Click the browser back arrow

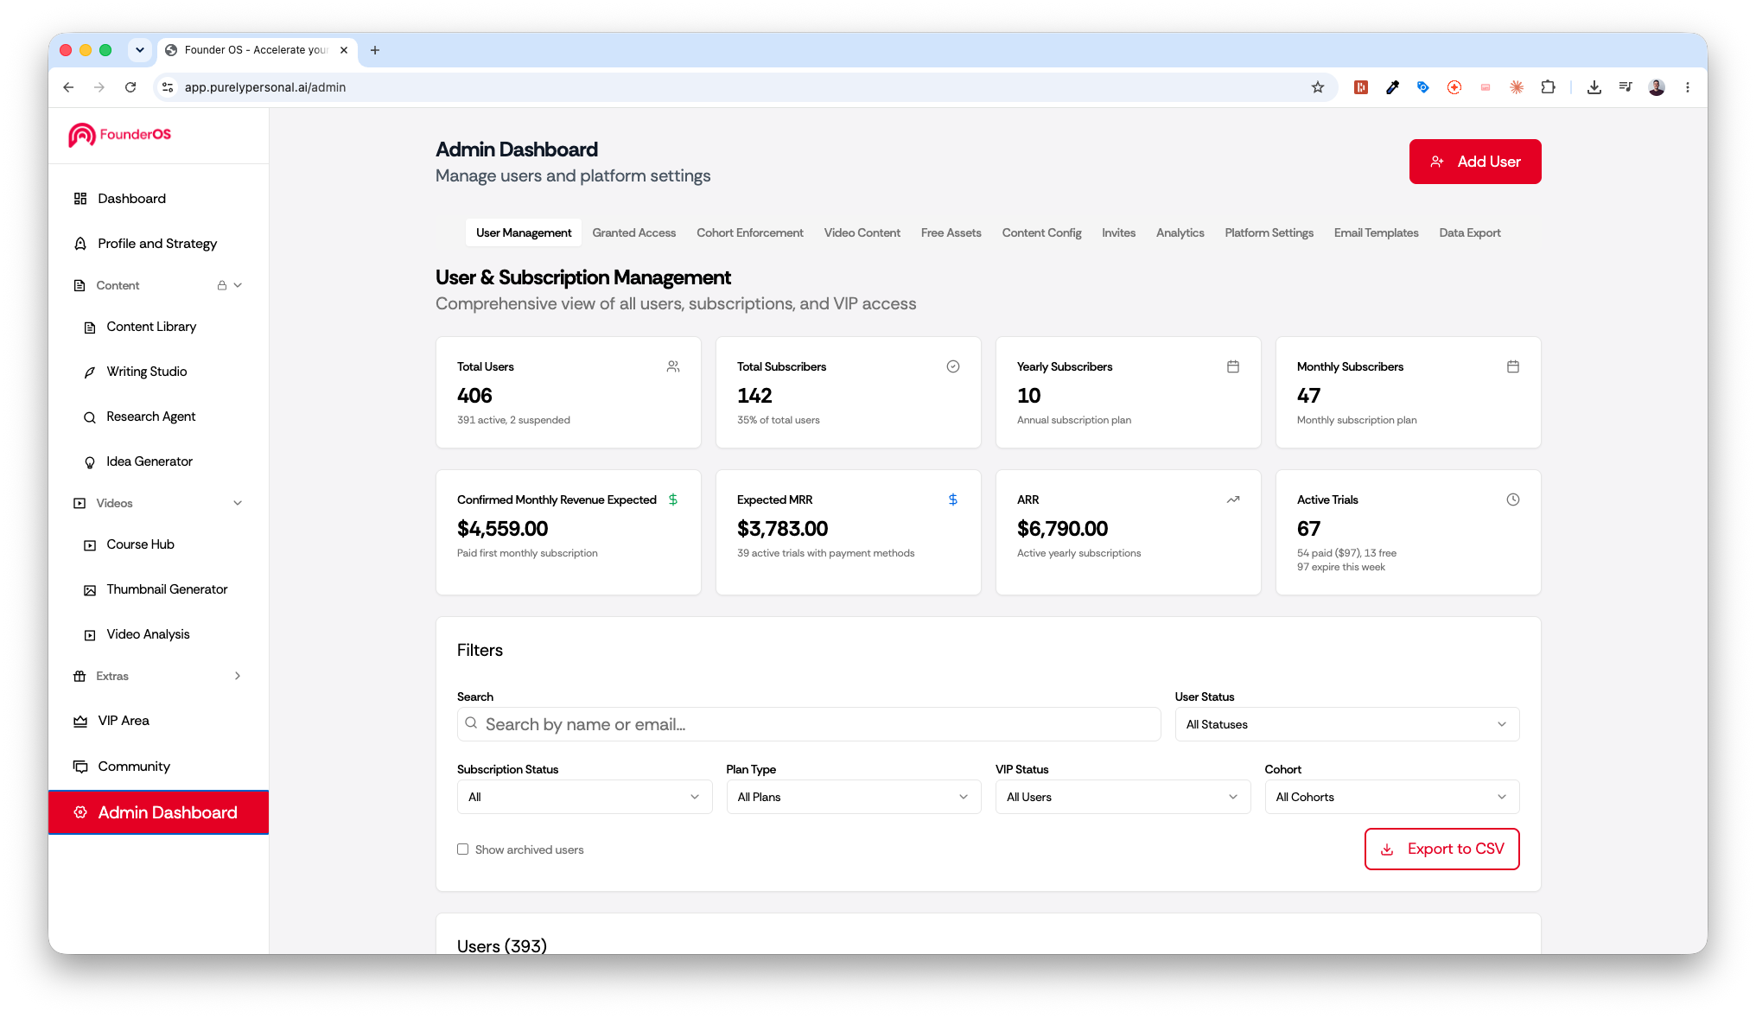[x=68, y=87]
